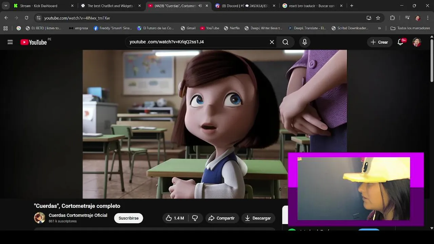
Task: Click the Cuerdas video player frame
Action: (215, 124)
